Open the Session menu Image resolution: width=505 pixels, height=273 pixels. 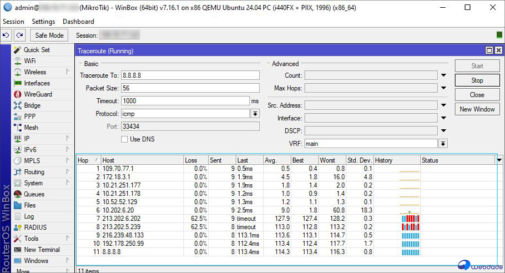click(x=14, y=22)
